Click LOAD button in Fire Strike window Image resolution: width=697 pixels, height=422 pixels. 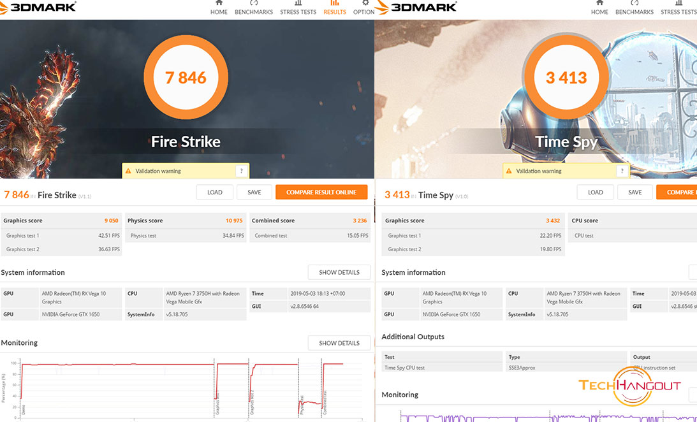click(x=215, y=193)
